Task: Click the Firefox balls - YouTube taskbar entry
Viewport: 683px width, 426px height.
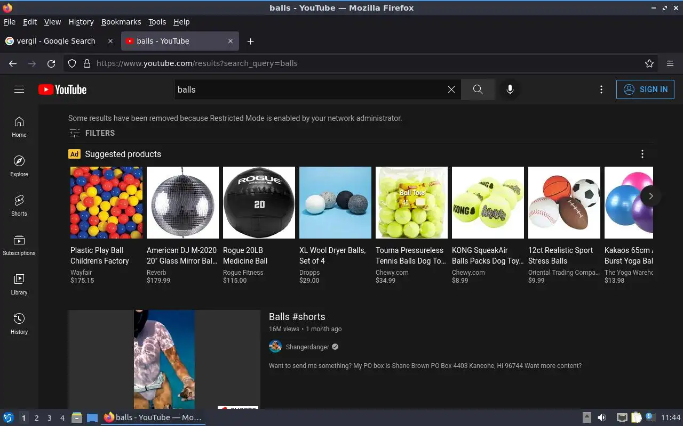Action: [153, 417]
